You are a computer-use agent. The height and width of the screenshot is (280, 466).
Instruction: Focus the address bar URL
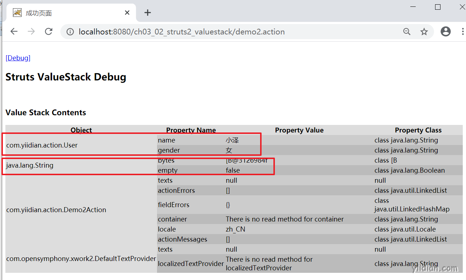(182, 32)
